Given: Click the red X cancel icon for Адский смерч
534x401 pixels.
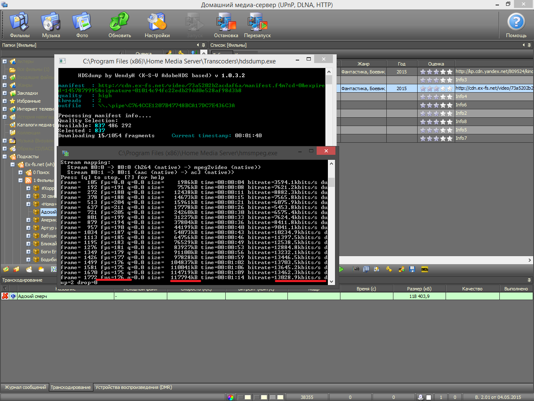Looking at the screenshot, I should (5, 296).
